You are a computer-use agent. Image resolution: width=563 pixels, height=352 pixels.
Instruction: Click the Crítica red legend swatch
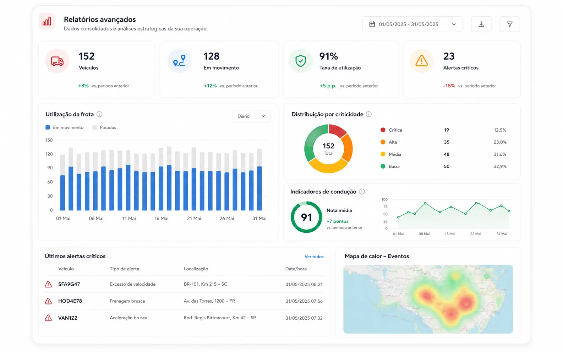tap(383, 130)
